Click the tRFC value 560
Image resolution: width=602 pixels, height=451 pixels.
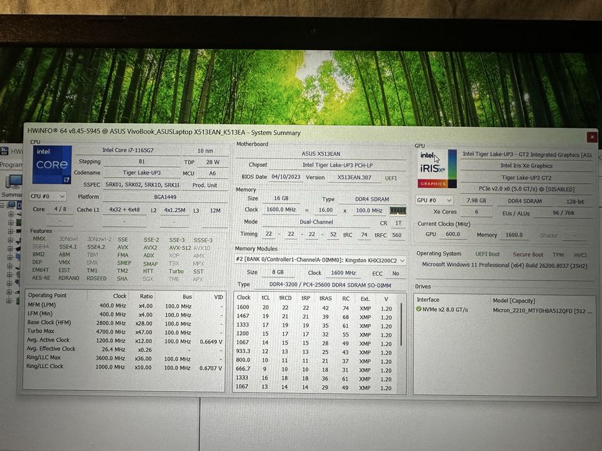tap(397, 235)
